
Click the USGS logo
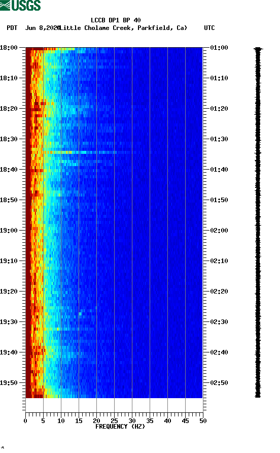pos(20,5)
